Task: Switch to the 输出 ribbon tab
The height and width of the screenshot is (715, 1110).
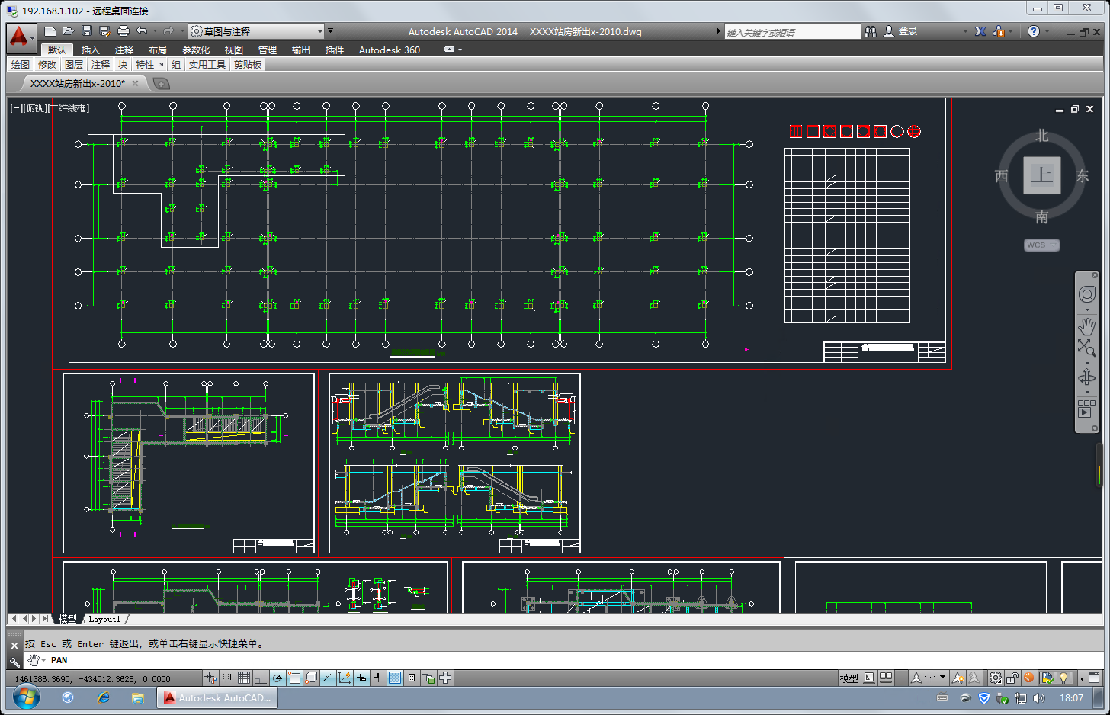Action: 301,50
